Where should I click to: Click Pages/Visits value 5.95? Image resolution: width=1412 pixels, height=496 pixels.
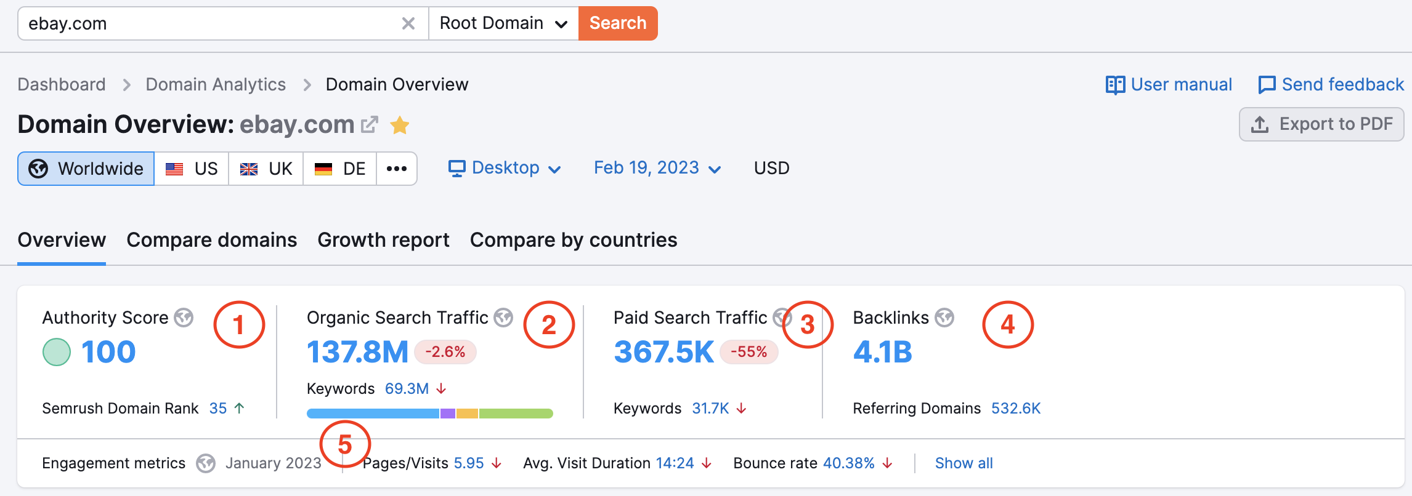(469, 463)
